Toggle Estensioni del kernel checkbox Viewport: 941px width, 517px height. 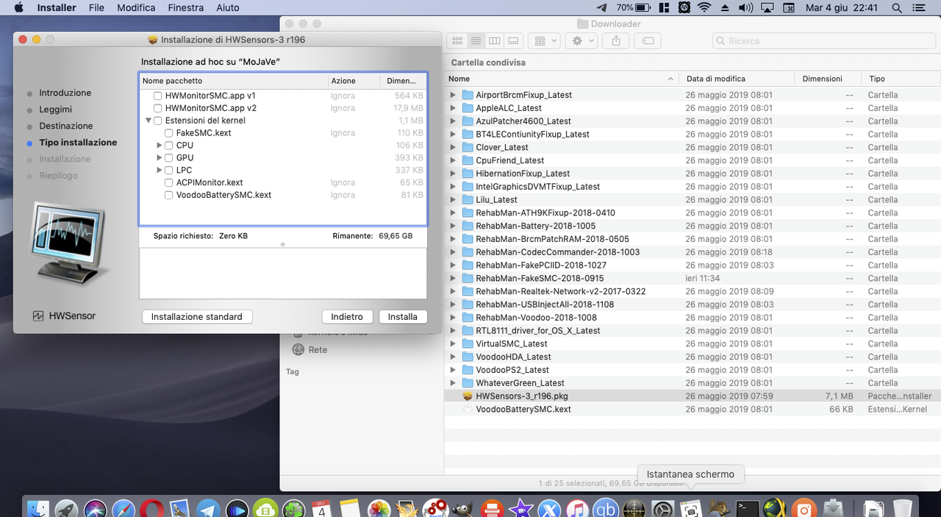click(157, 121)
